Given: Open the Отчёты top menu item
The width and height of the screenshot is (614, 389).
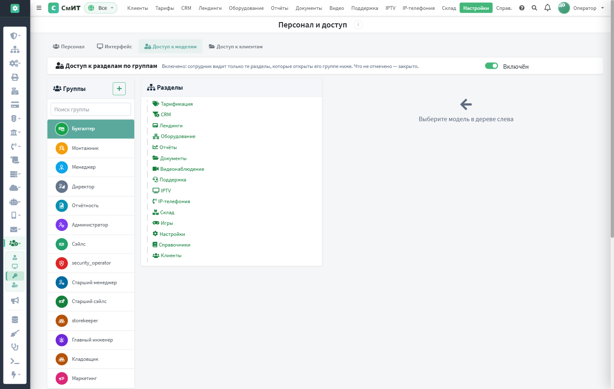Looking at the screenshot, I should [280, 8].
